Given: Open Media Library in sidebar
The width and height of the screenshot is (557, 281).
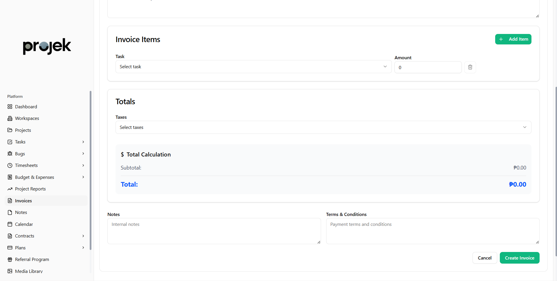Looking at the screenshot, I should coord(29,271).
